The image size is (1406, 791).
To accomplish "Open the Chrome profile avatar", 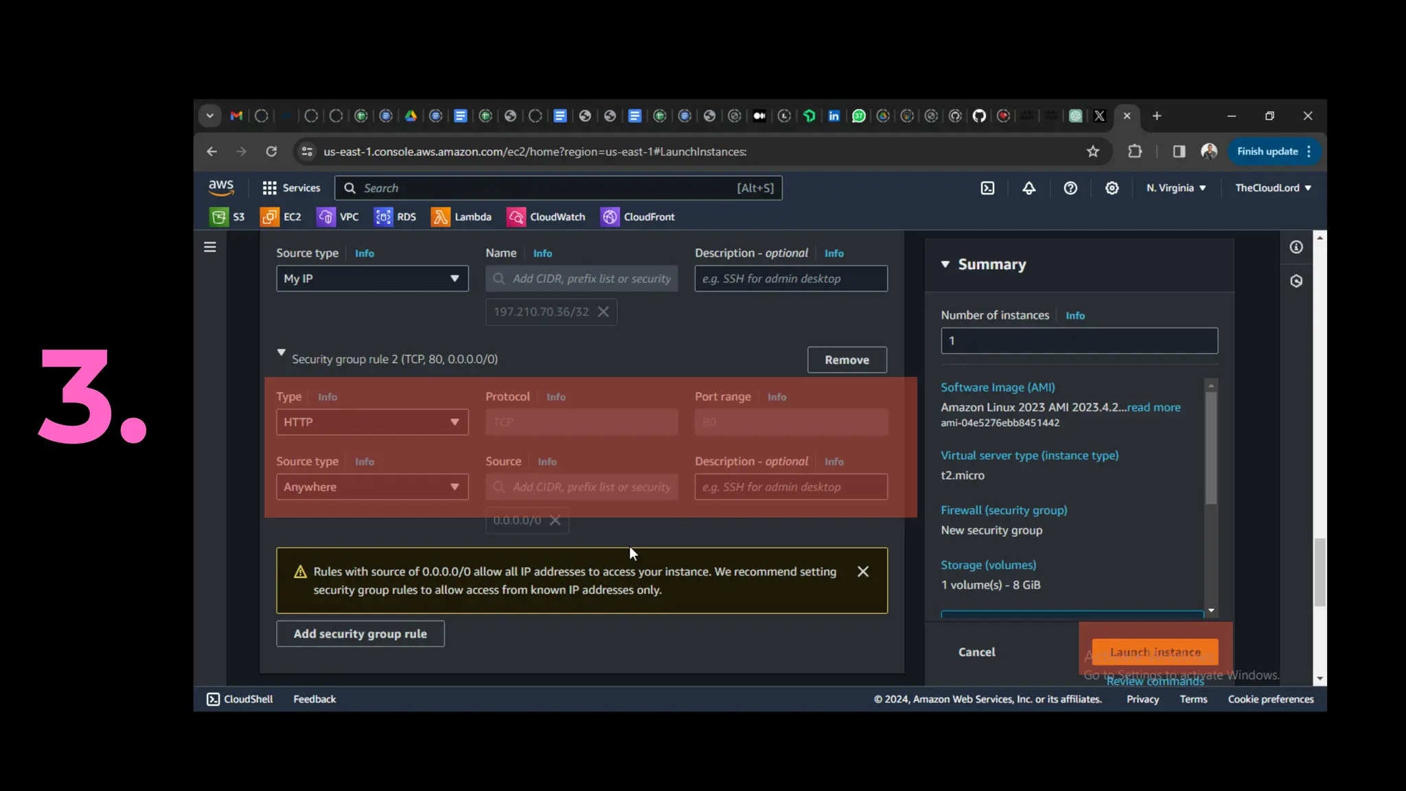I will 1209,152.
